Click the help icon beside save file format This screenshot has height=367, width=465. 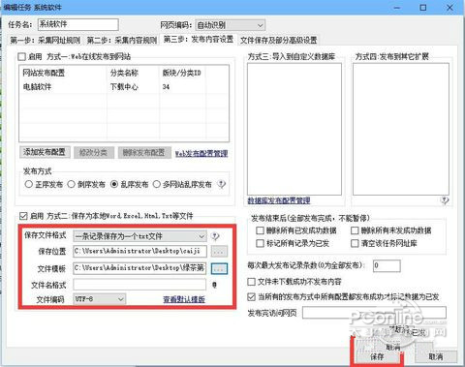(215, 236)
